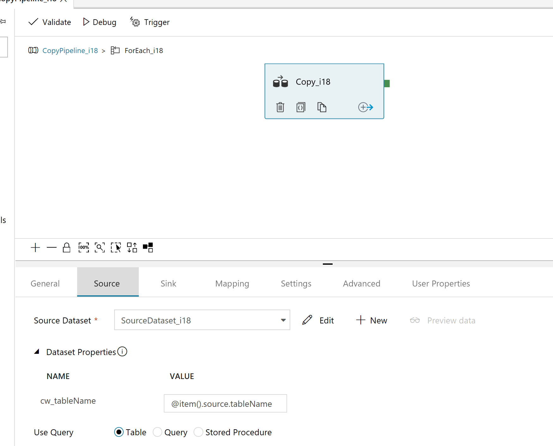
Task: Open the Mapping tab
Action: tap(232, 283)
